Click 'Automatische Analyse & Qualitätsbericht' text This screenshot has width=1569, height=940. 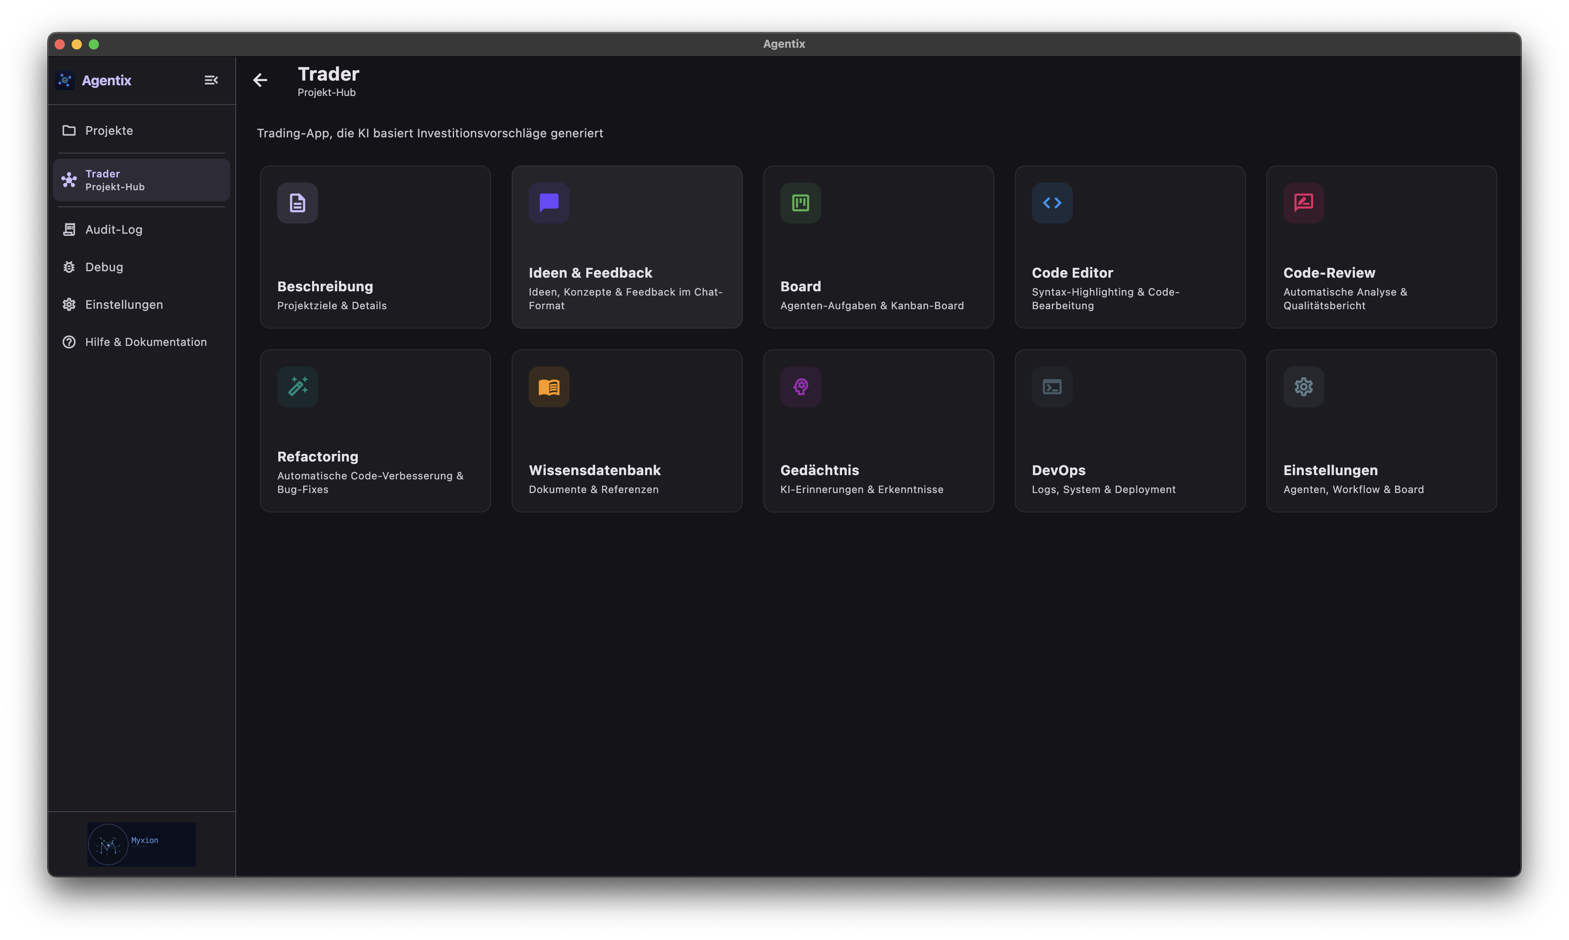[1345, 299]
